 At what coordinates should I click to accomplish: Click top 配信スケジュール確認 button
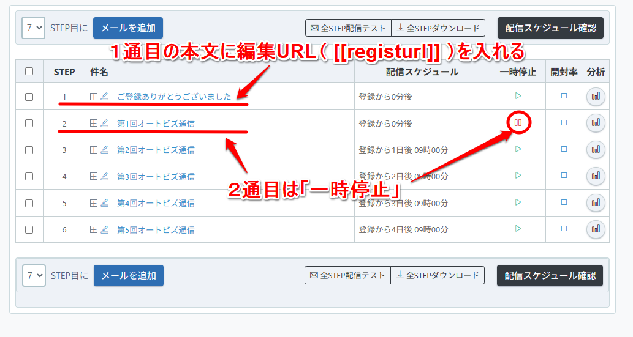click(551, 28)
